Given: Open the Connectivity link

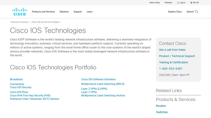Looking at the screenshot, I should coord(17,84).
